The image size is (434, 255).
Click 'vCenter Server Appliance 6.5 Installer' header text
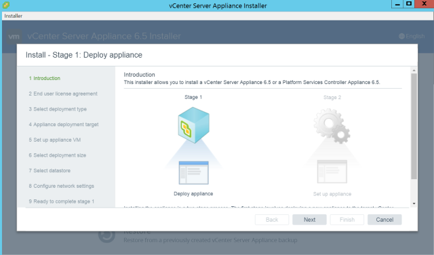(104, 36)
